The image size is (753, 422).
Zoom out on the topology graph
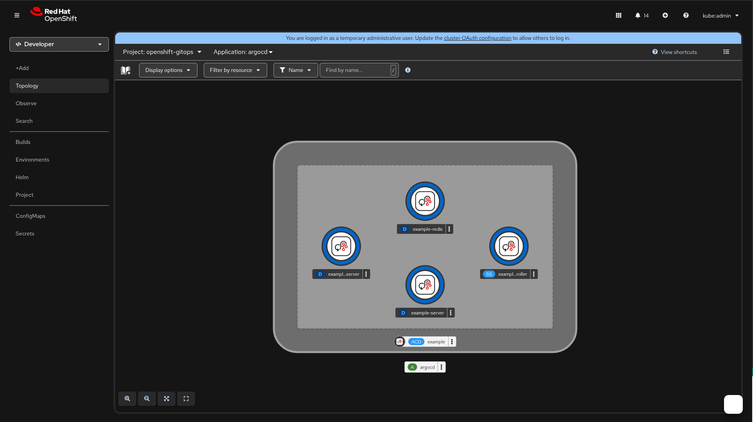pyautogui.click(x=147, y=399)
